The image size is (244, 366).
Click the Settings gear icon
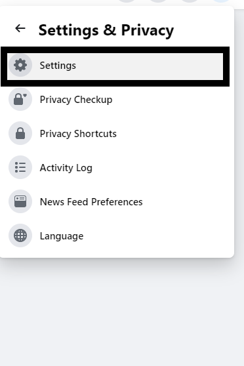tap(20, 65)
